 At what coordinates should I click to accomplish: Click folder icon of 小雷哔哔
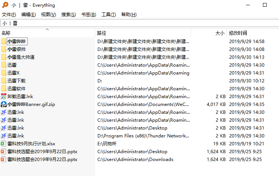(x=4, y=41)
